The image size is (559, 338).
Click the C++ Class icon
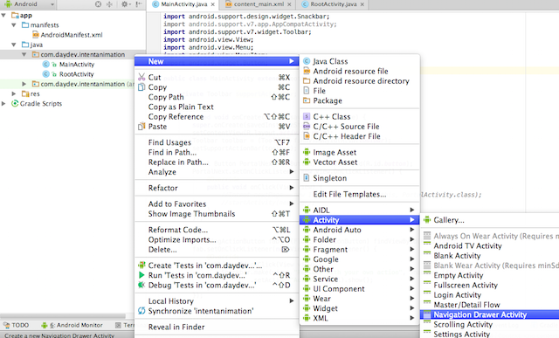[x=307, y=116]
